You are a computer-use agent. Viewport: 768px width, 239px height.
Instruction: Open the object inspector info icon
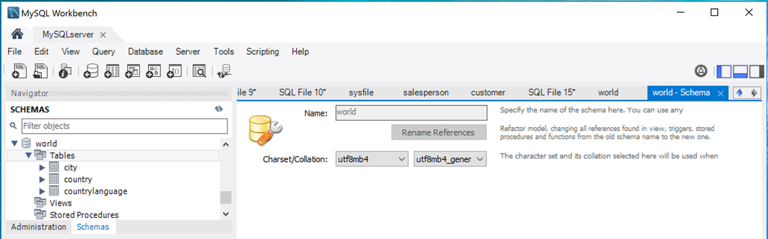[65, 71]
